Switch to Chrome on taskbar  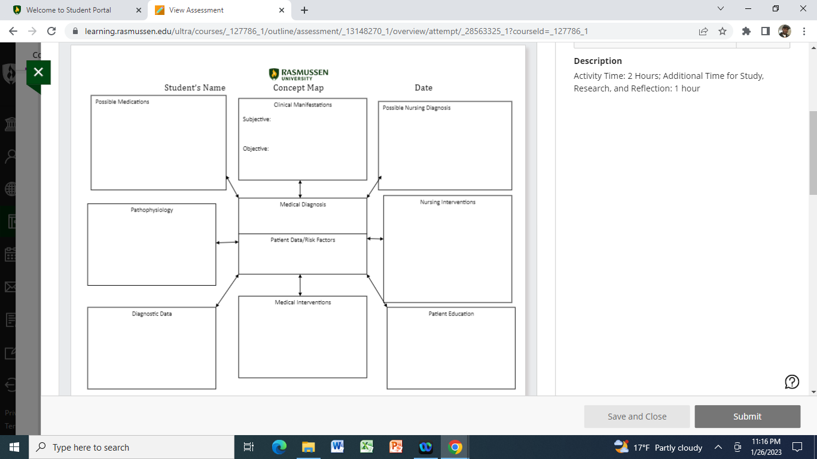click(455, 447)
